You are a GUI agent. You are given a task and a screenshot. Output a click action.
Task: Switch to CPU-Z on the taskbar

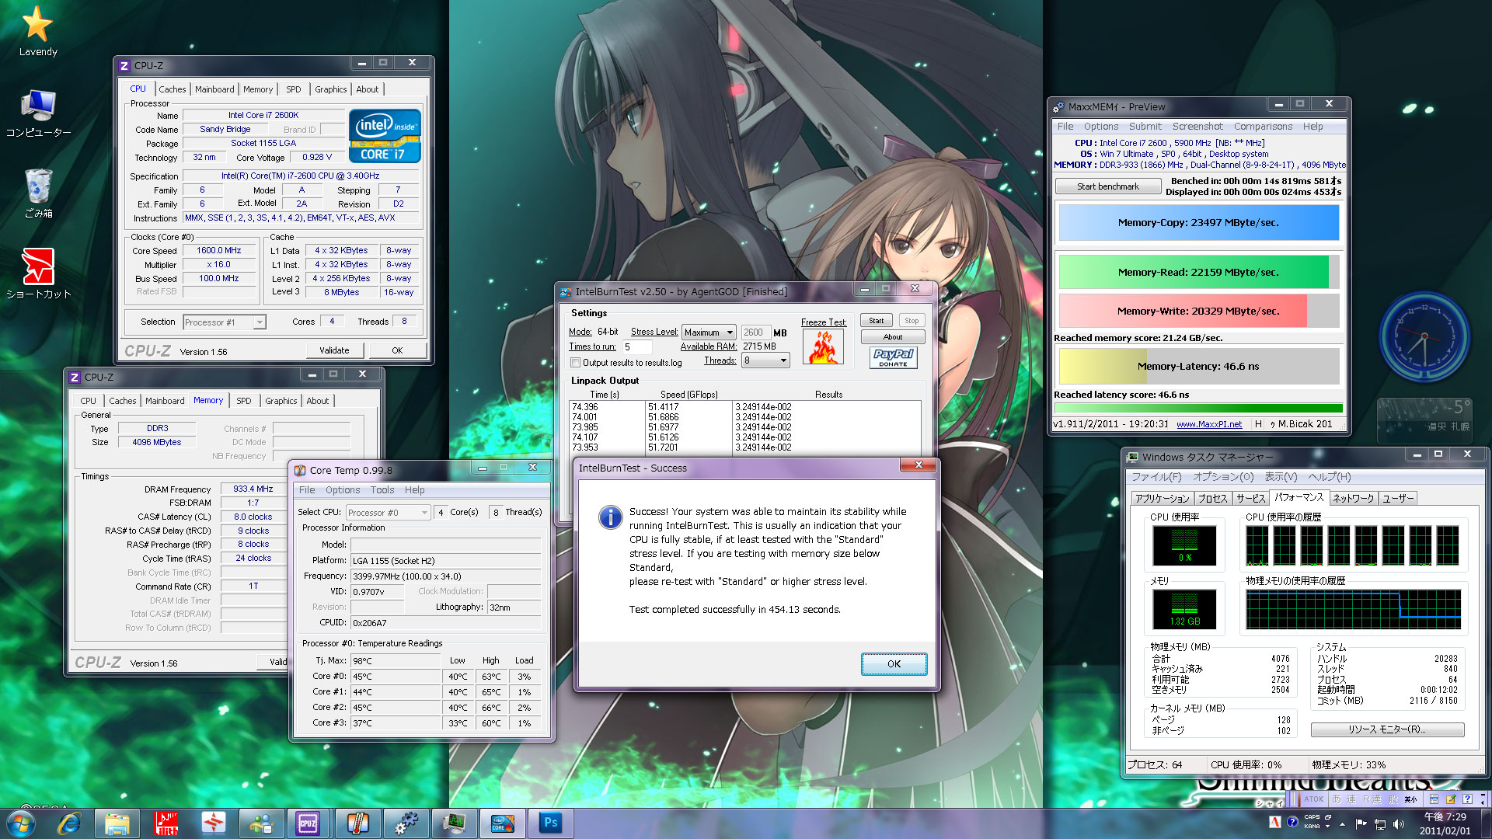309,823
